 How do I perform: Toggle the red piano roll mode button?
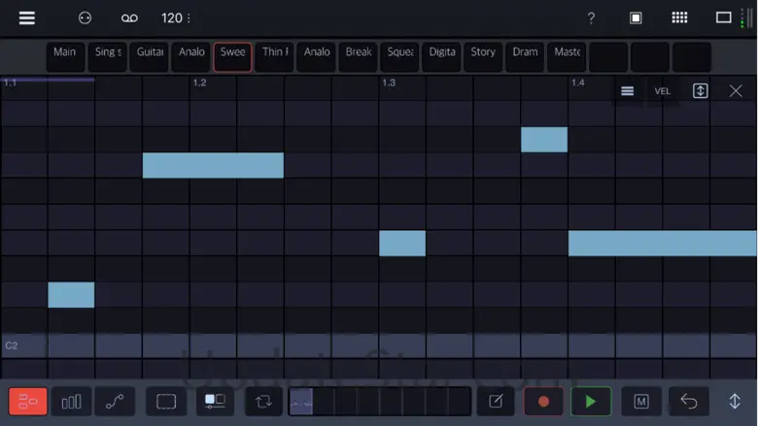coord(27,402)
